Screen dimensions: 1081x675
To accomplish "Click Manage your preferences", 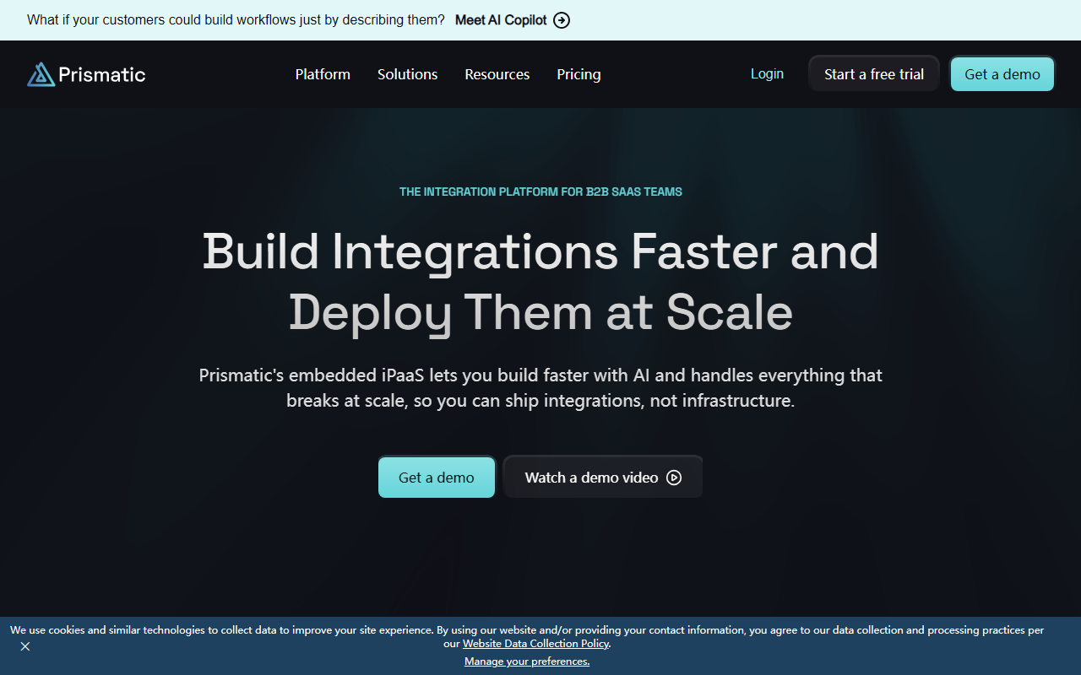I will coord(527,661).
